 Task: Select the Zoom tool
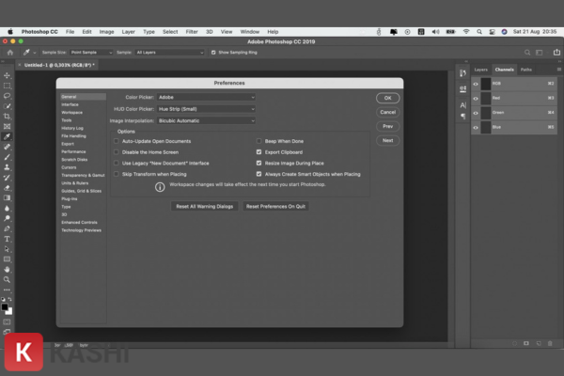click(7, 279)
